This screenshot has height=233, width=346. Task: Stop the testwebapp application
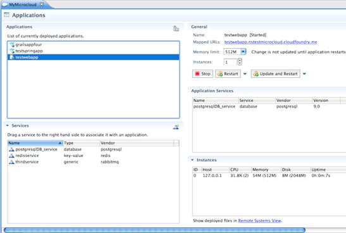point(202,74)
